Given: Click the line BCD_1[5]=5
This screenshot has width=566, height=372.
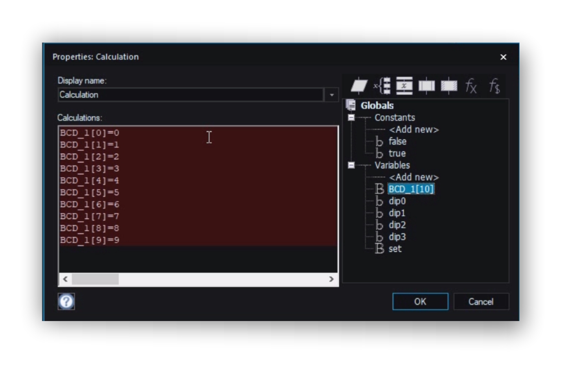Looking at the screenshot, I should coord(90,193).
